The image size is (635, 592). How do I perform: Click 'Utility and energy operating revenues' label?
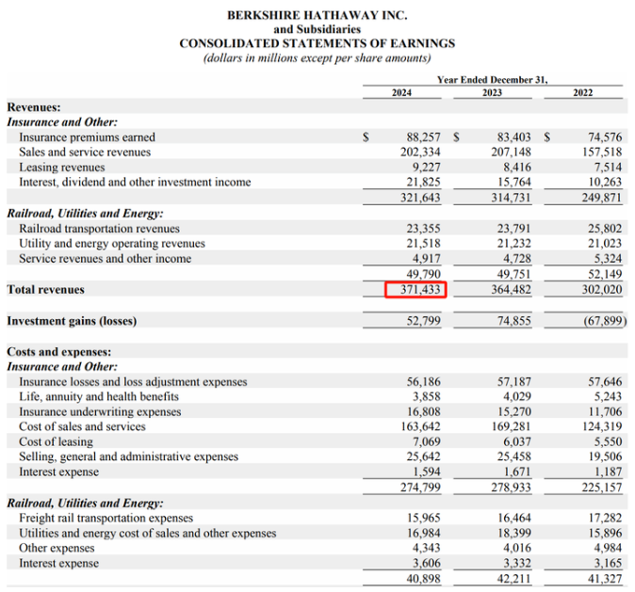pos(112,244)
